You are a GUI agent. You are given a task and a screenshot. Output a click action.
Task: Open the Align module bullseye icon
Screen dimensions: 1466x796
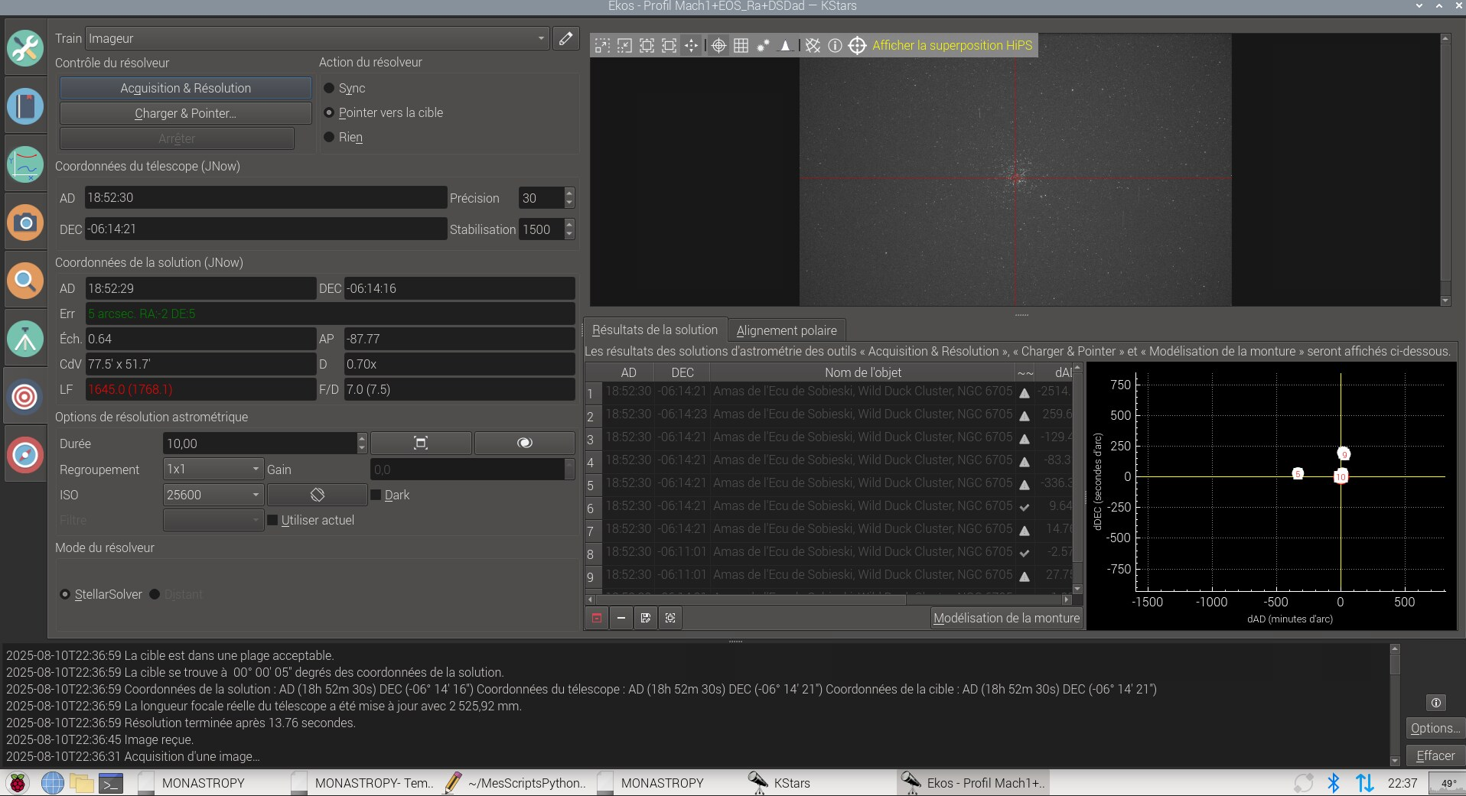point(25,397)
